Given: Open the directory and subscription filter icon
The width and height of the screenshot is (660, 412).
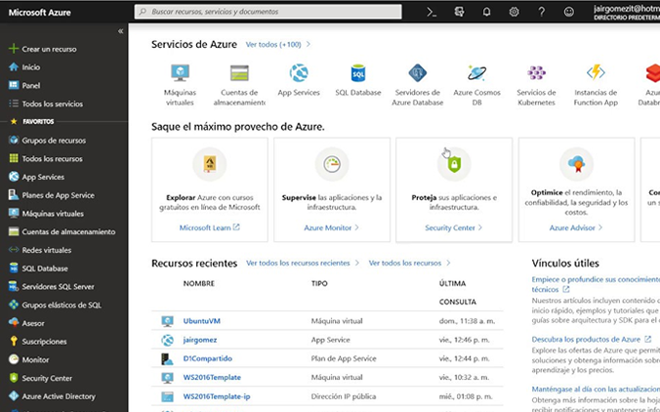Looking at the screenshot, I should 459,12.
